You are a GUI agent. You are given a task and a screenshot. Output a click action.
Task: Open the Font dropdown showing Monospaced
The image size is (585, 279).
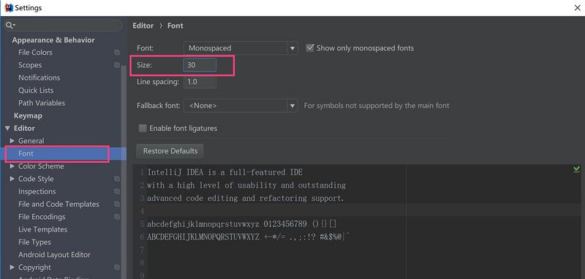click(241, 48)
